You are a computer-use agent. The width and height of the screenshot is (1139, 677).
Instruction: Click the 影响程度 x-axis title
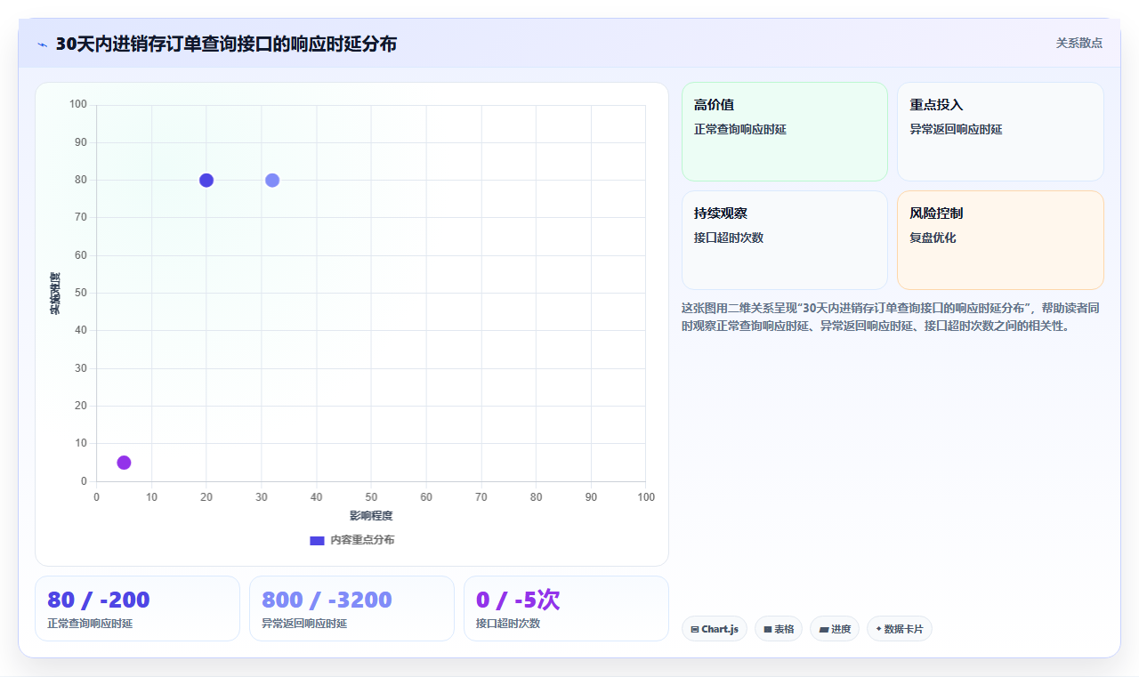371,516
